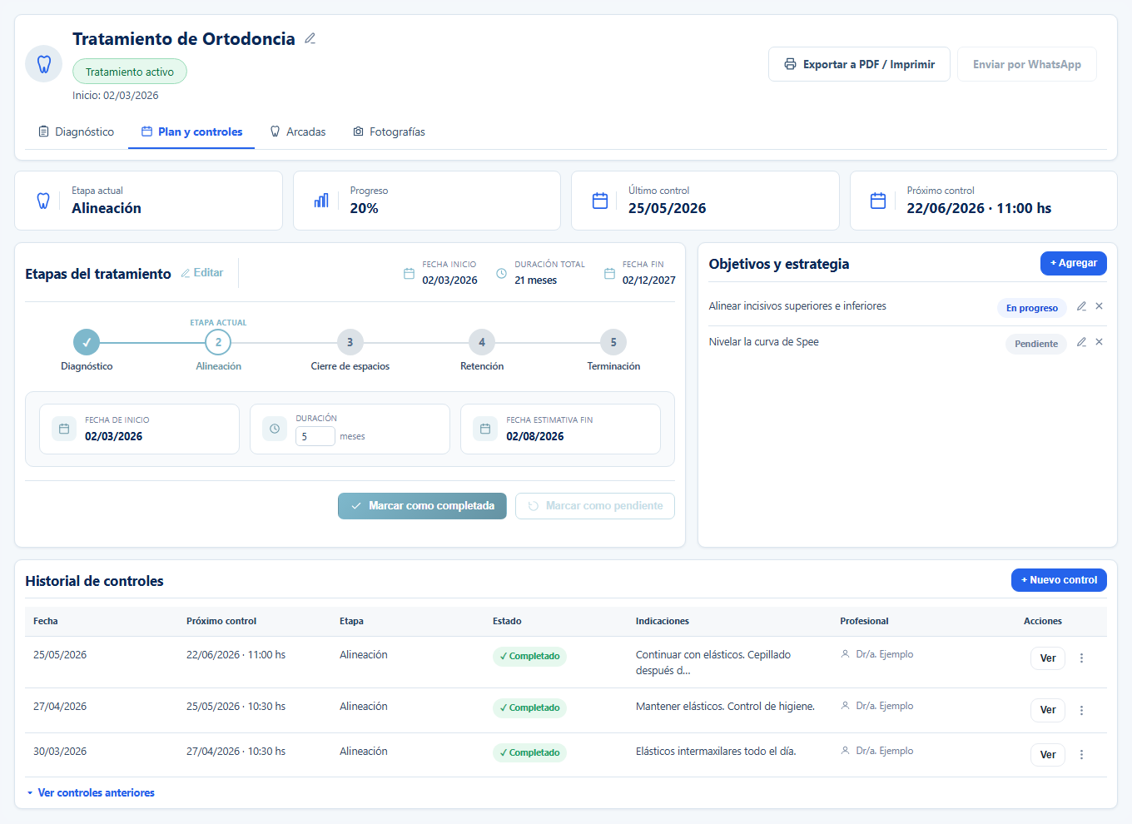View the 27/04/2026 control details
Viewport: 1132px width, 824px height.
[x=1048, y=710]
